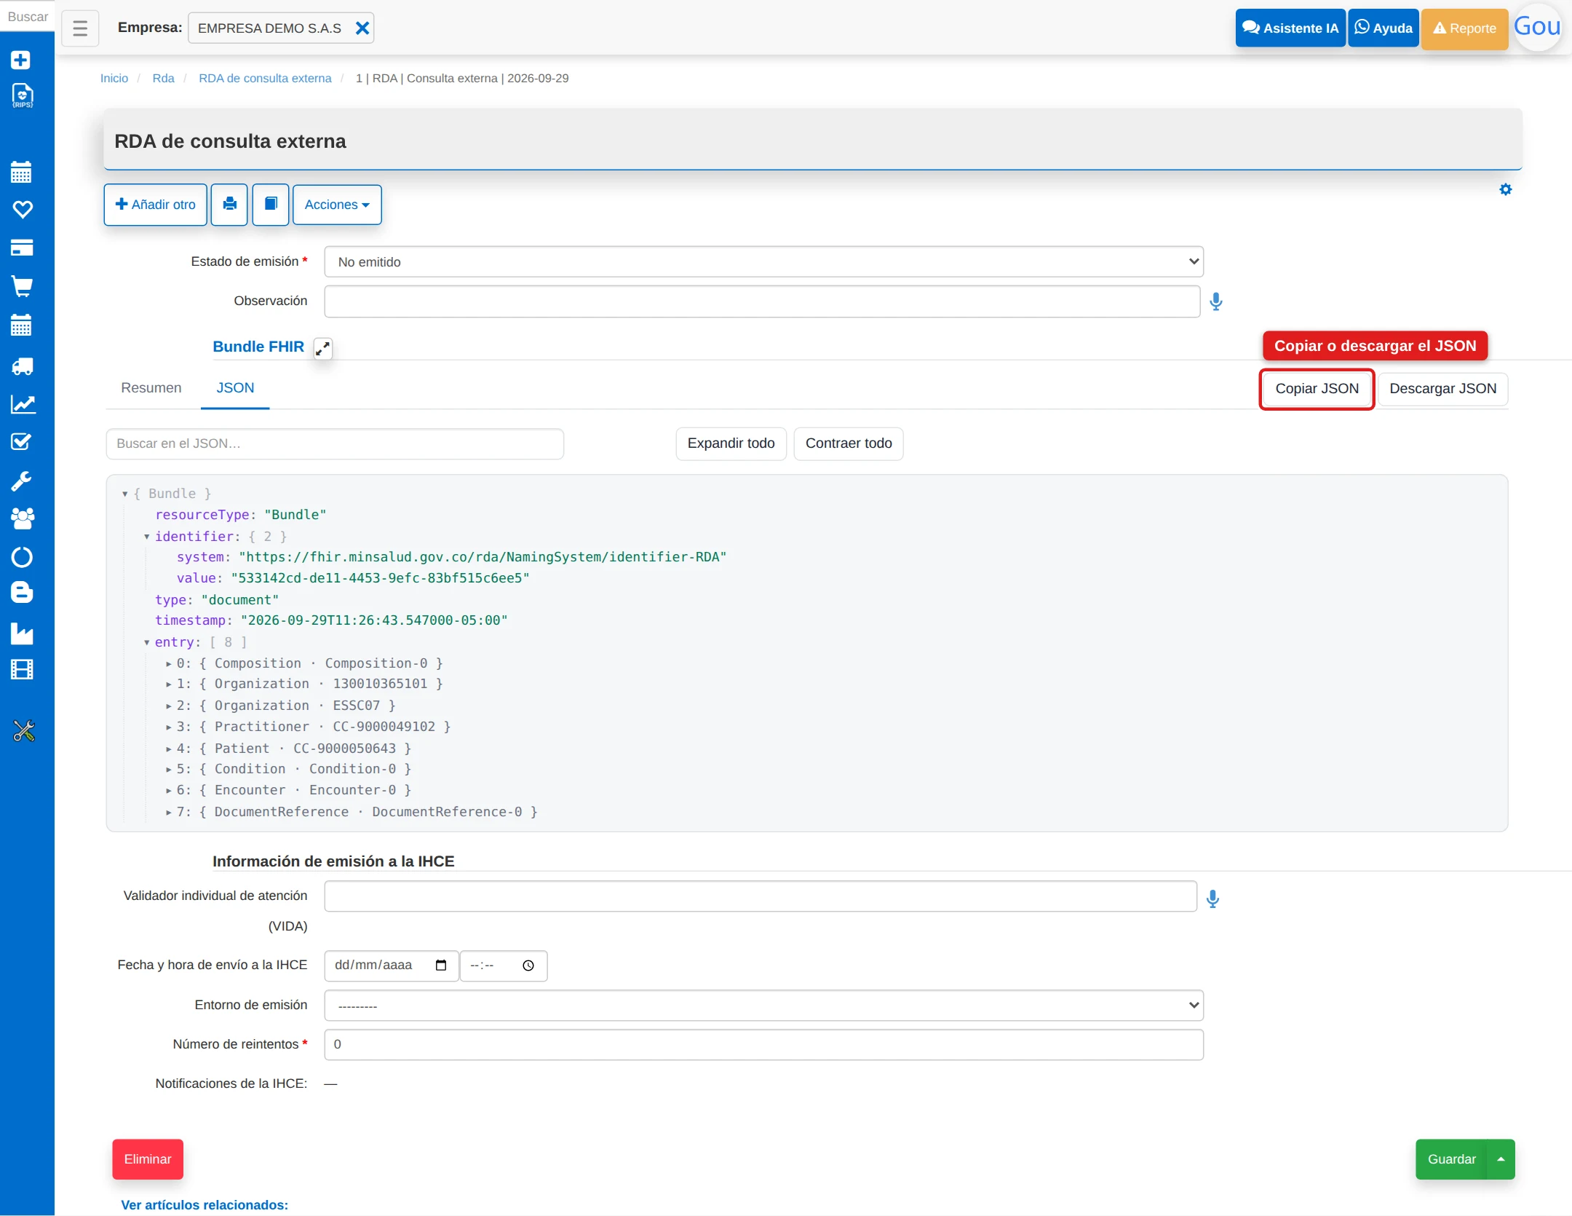Collapse the entry array node
1572x1216 pixels.
(147, 642)
